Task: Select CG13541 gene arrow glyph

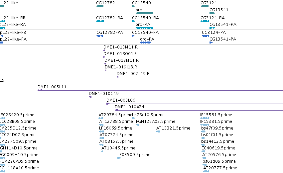Action: [x=212, y=13]
